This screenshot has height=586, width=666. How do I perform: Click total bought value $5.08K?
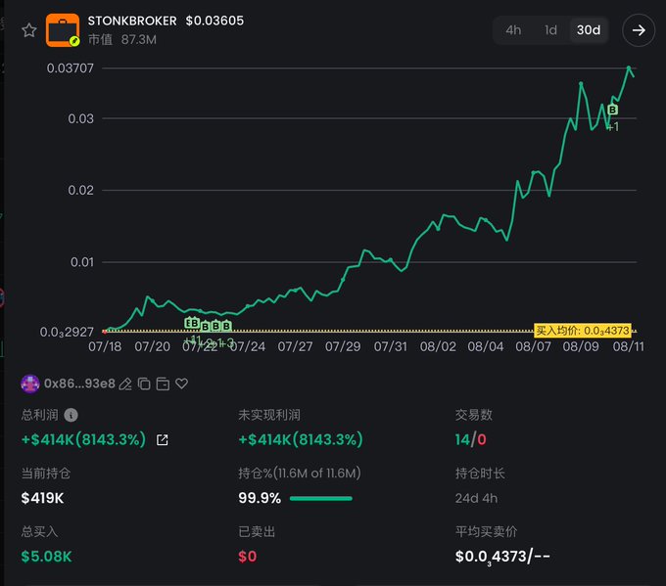[47, 557]
